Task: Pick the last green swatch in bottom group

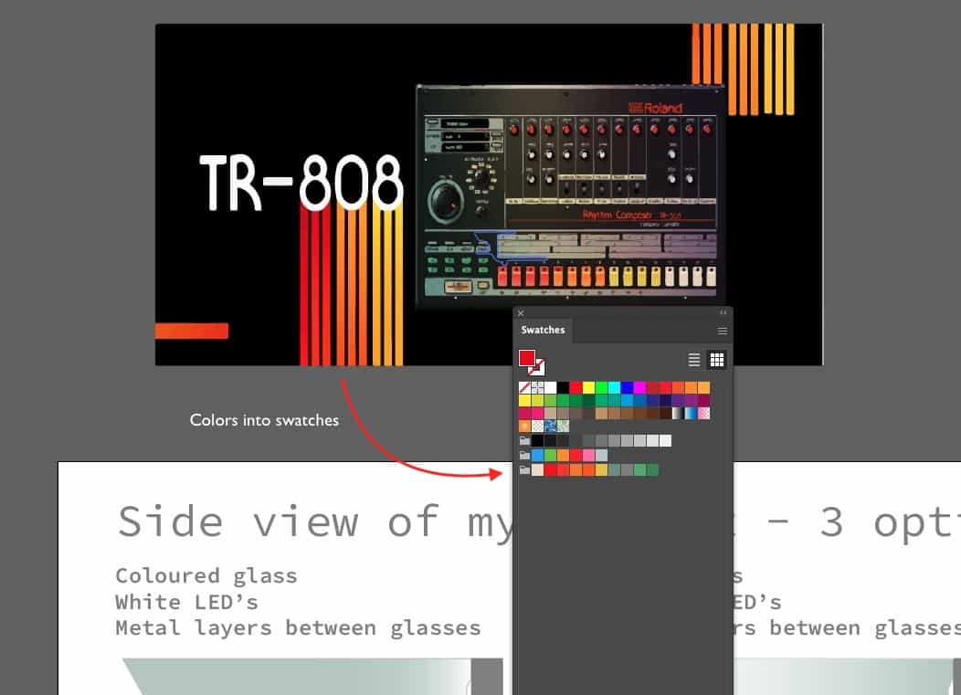Action: pos(653,470)
